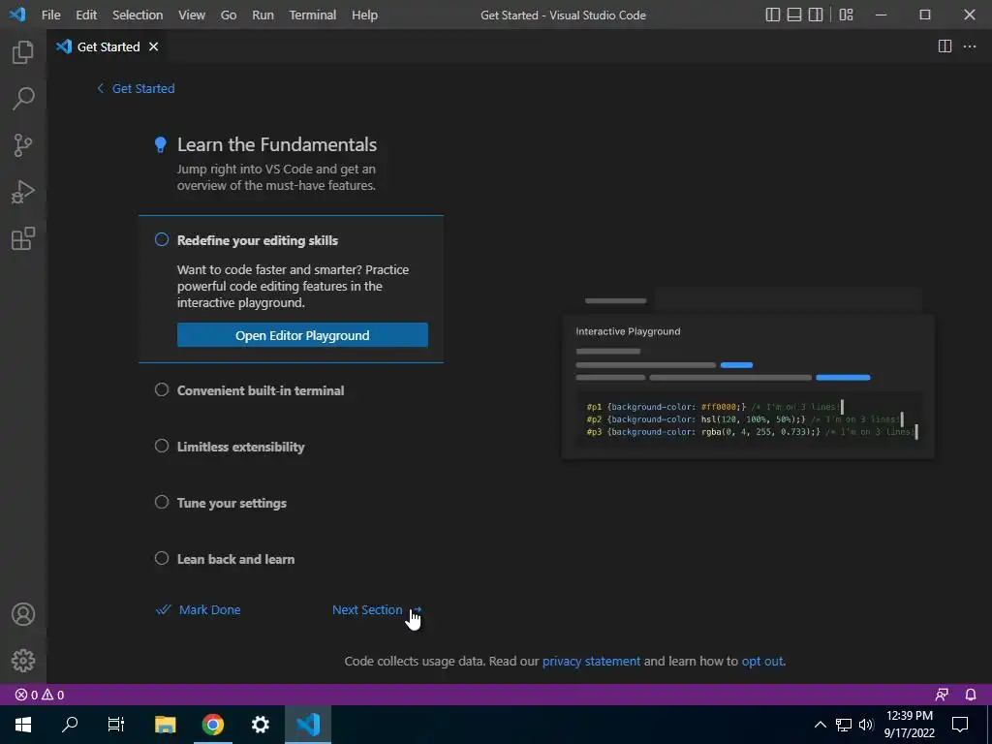Mark 'Convenient built-in terminal' step circle
The height and width of the screenshot is (744, 992).
click(x=162, y=389)
